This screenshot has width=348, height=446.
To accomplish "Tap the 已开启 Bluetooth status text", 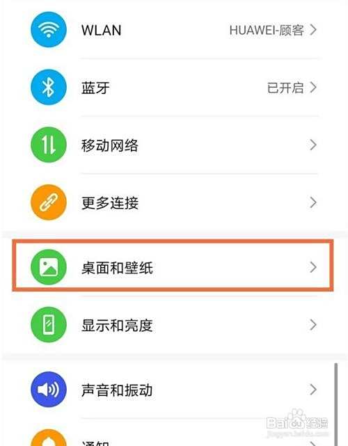I will (x=285, y=88).
